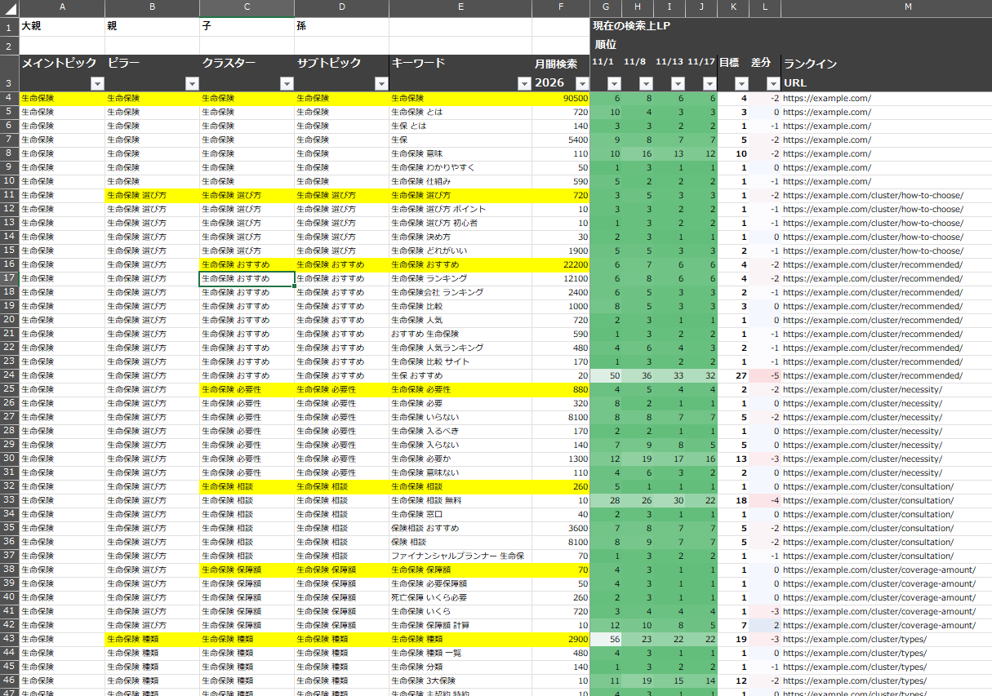
Task: Open the 11/8 column filter arrow
Action: click(646, 83)
